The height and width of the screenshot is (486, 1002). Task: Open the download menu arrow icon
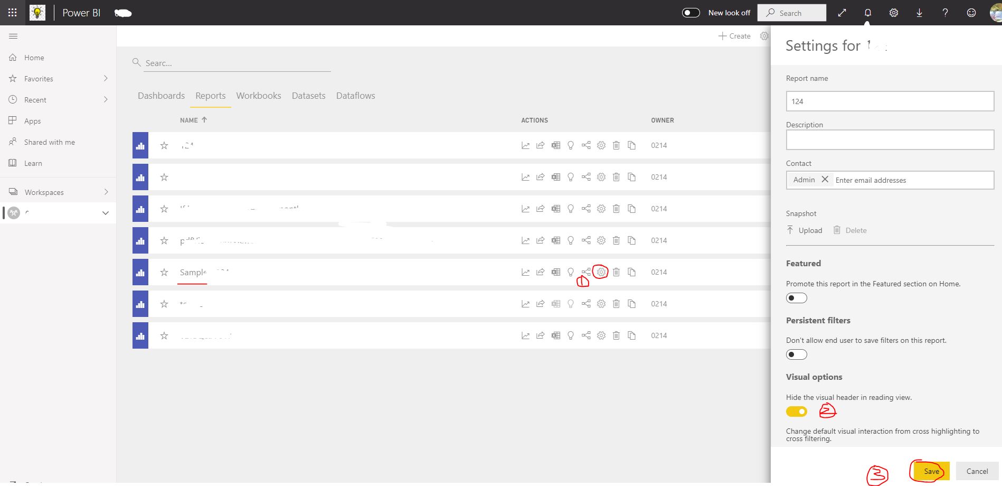coord(920,13)
